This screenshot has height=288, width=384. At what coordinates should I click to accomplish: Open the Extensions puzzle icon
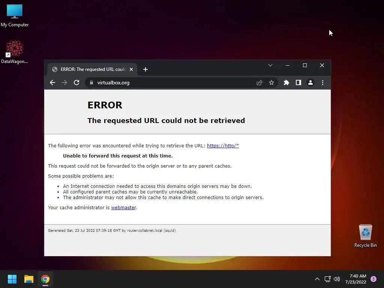pos(286,82)
